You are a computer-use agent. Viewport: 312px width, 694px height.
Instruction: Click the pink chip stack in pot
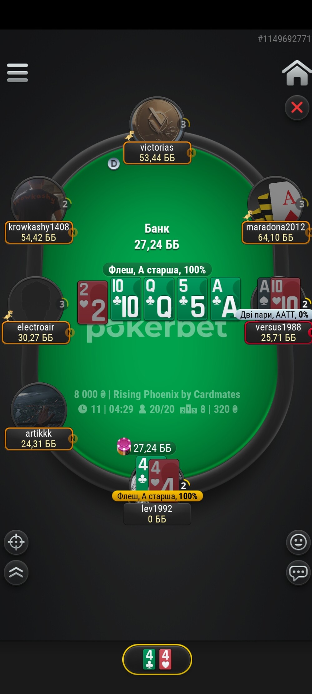coord(124,446)
